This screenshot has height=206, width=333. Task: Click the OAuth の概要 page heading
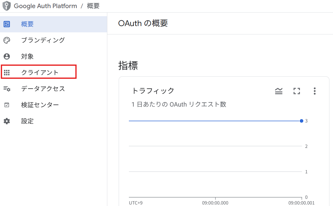pos(143,23)
